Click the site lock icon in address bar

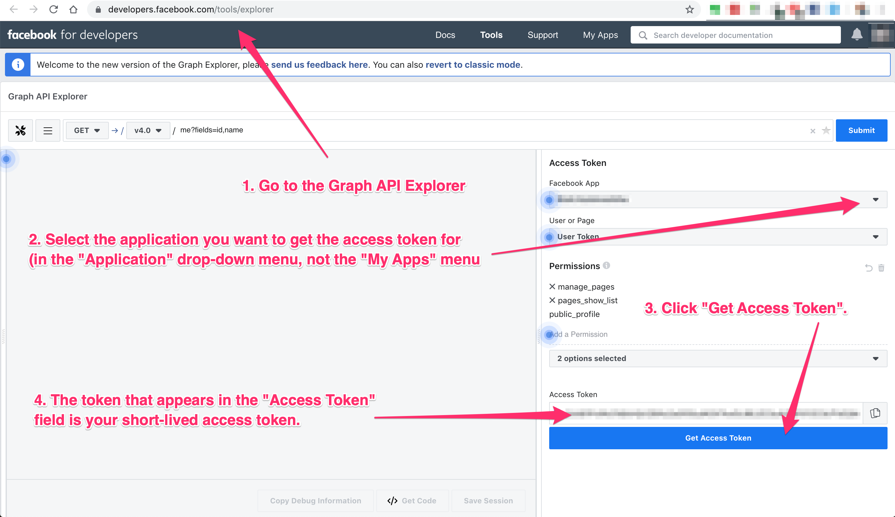click(x=98, y=10)
